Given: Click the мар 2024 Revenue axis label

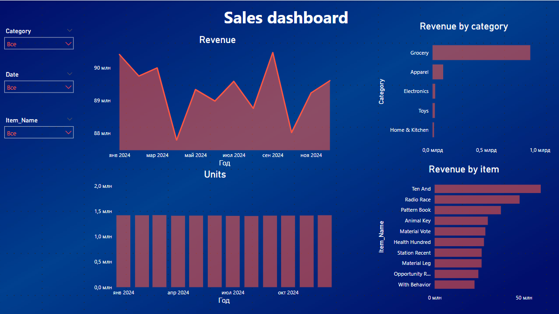Looking at the screenshot, I should (x=157, y=155).
